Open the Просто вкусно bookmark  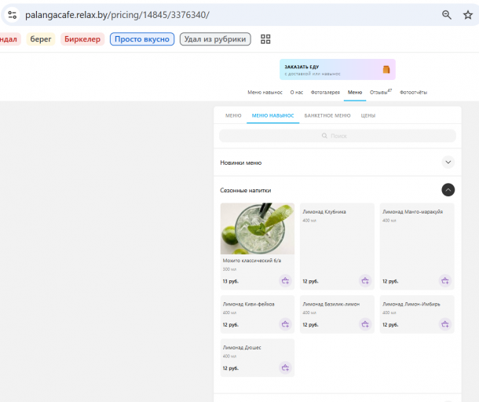(x=142, y=39)
